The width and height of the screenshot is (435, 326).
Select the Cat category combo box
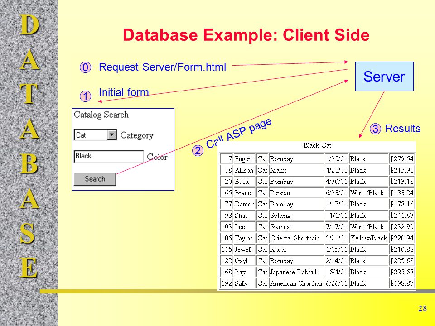coord(96,135)
